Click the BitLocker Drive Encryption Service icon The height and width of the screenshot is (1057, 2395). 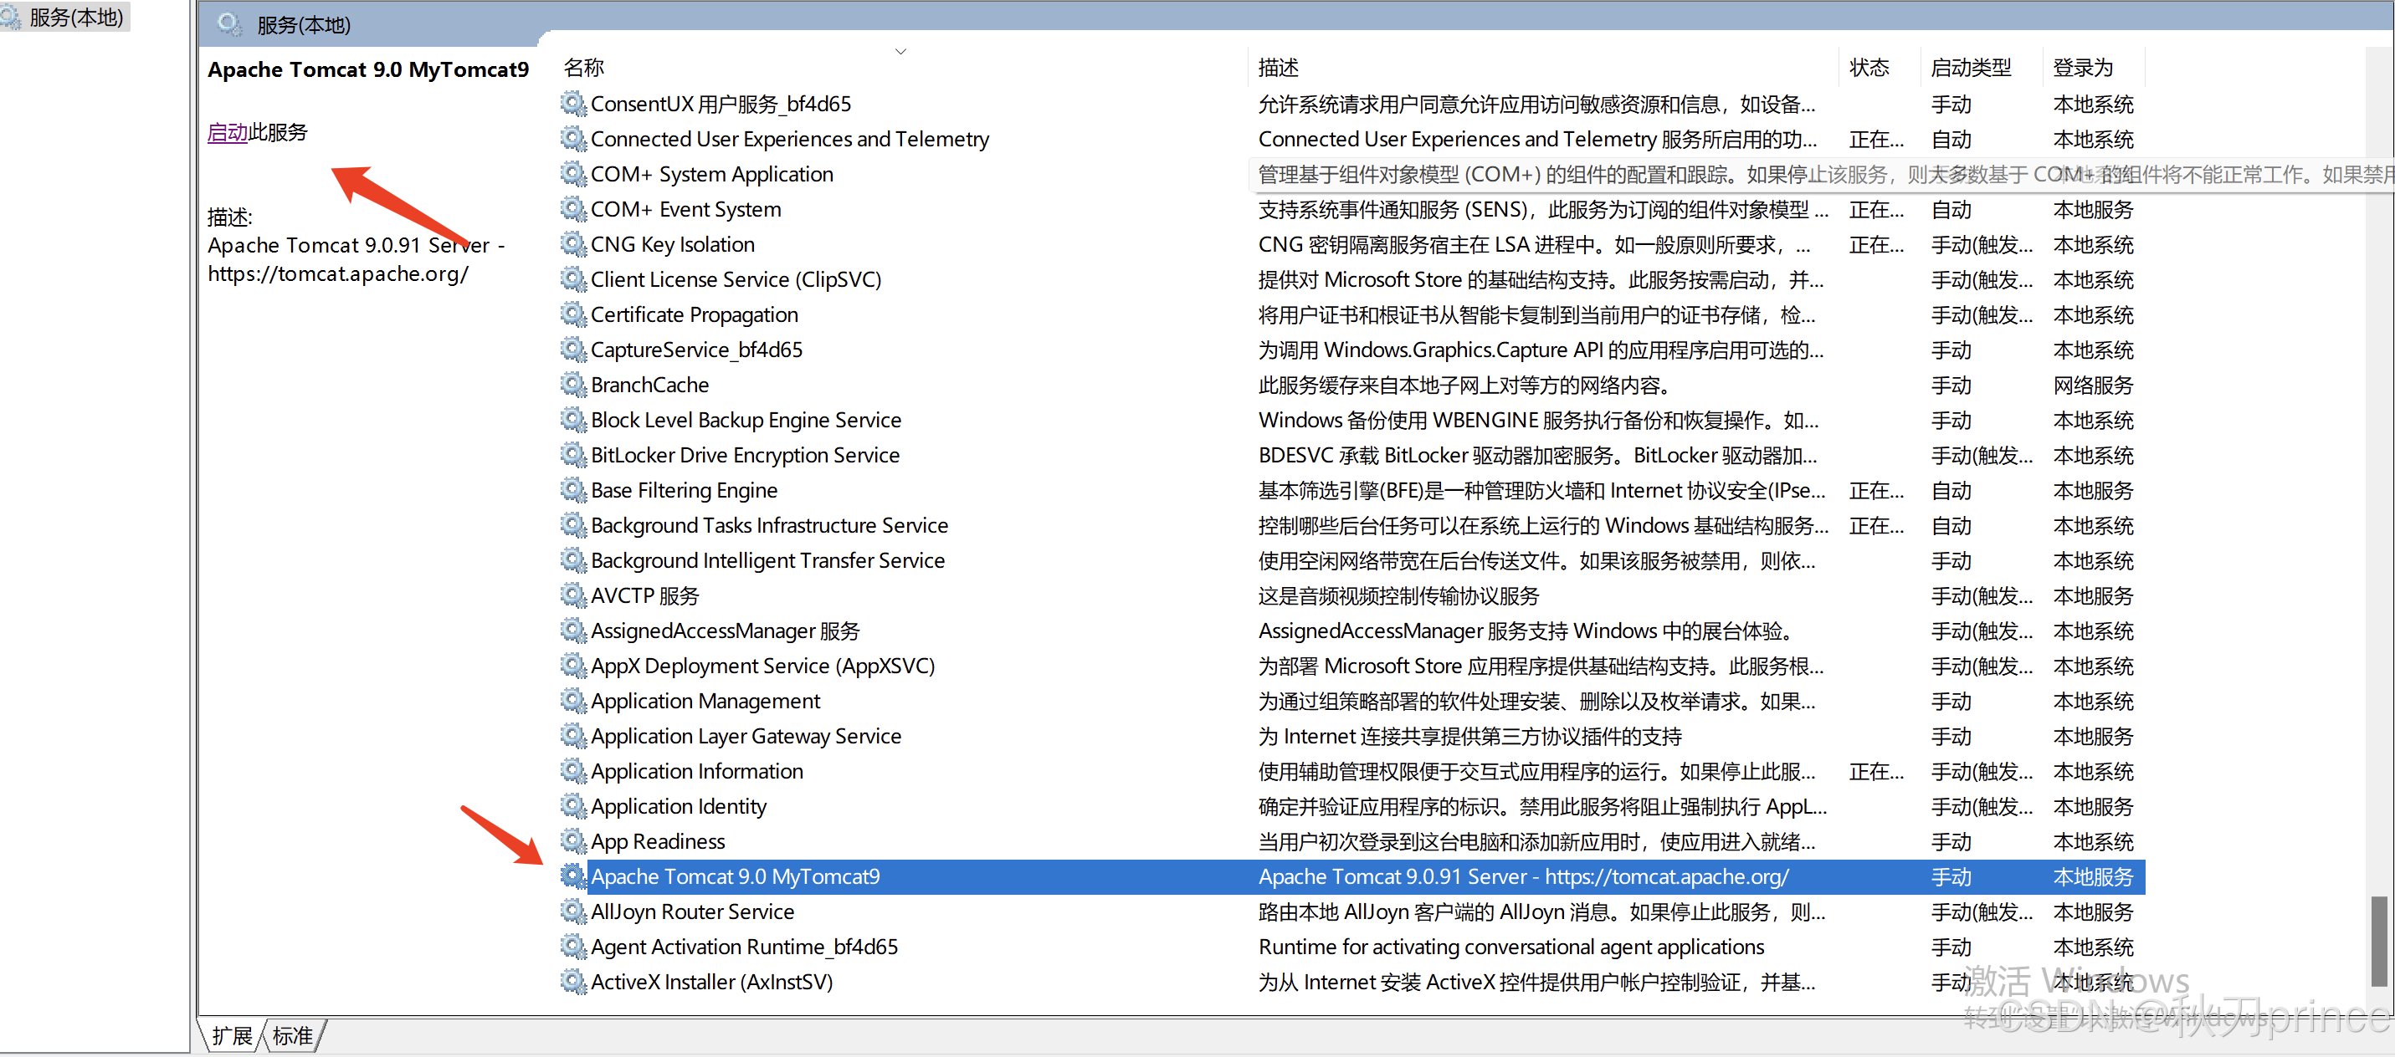[x=574, y=454]
